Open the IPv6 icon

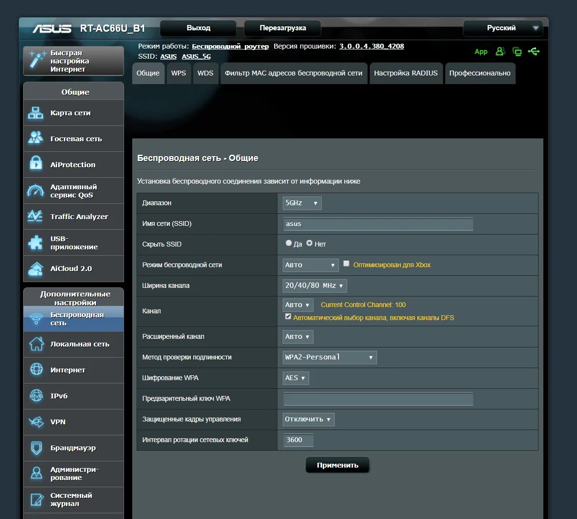coord(37,395)
